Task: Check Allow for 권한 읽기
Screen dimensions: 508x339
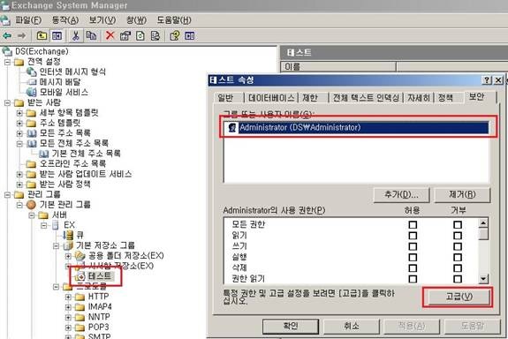Action: (413, 279)
